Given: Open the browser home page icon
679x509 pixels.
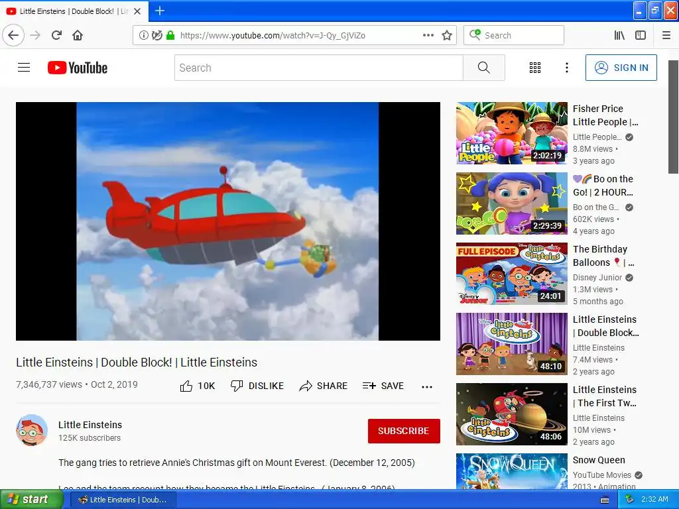Looking at the screenshot, I should (78, 35).
